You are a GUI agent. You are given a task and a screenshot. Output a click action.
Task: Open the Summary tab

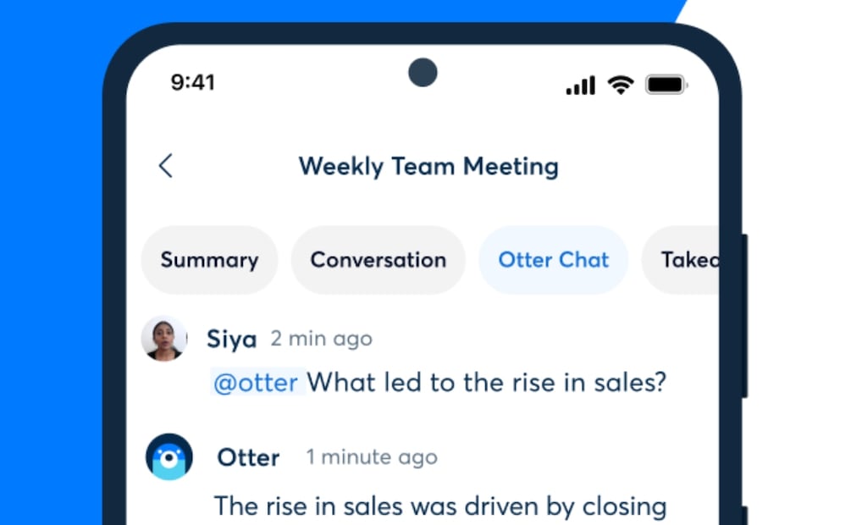pyautogui.click(x=209, y=260)
